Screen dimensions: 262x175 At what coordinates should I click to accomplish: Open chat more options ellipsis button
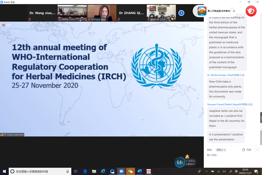click(257, 150)
